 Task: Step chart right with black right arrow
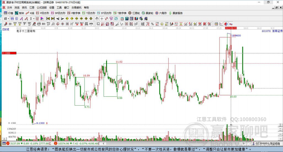point(62,19)
